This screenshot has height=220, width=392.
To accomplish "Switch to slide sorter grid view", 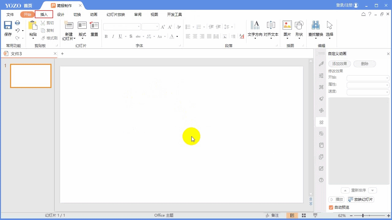I will point(304,215).
